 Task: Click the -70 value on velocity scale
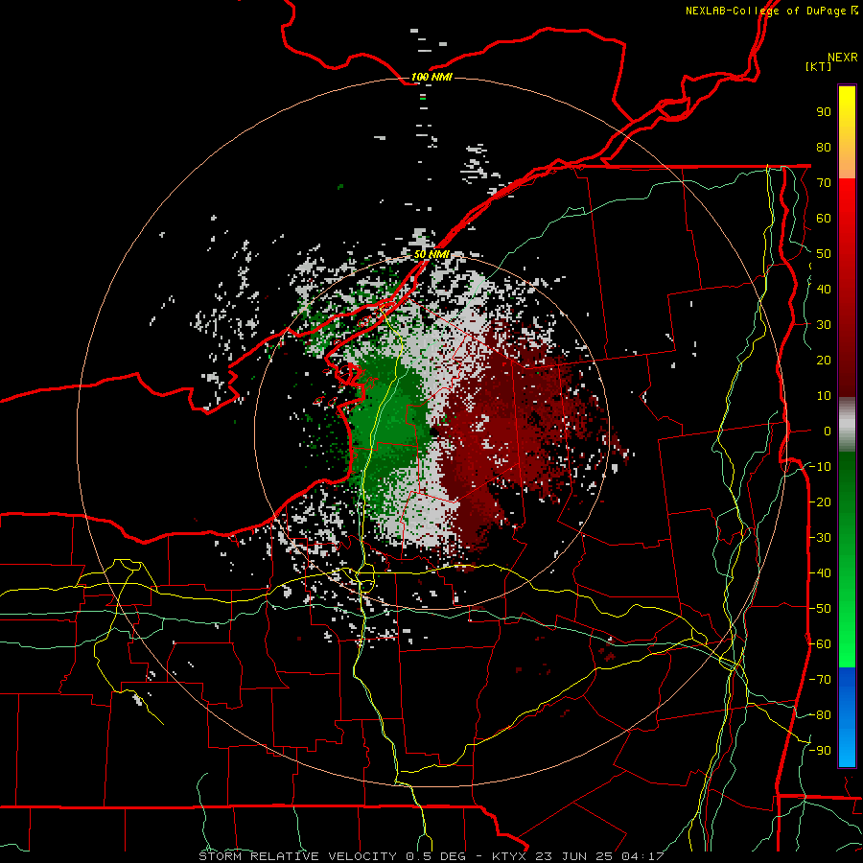click(820, 680)
